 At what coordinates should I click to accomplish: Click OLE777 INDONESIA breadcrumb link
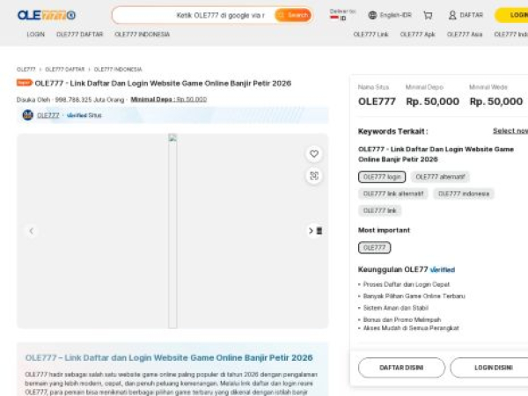(x=118, y=70)
